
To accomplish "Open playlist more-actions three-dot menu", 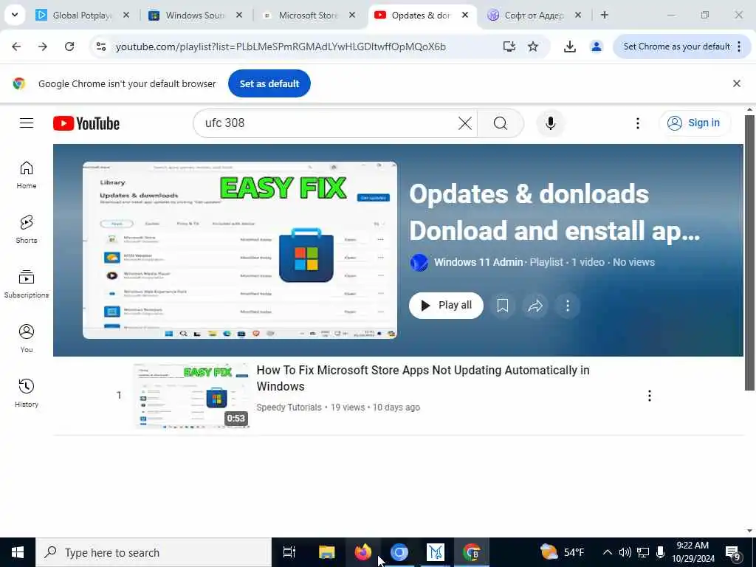I will [568, 306].
